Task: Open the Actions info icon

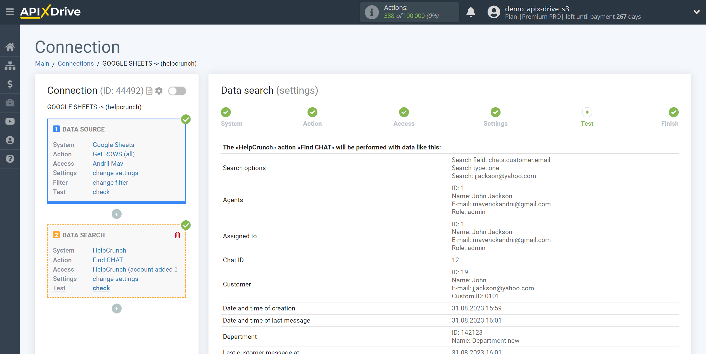Action: tap(371, 12)
